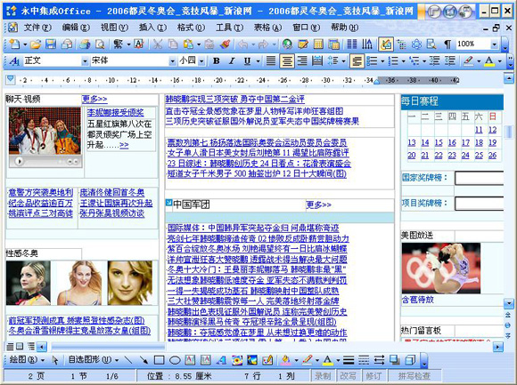Select the Line drawing tool

click(x=128, y=360)
